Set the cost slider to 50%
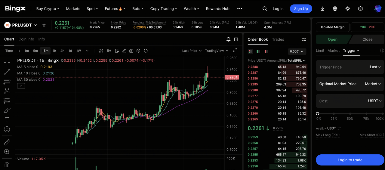 [x=350, y=114]
